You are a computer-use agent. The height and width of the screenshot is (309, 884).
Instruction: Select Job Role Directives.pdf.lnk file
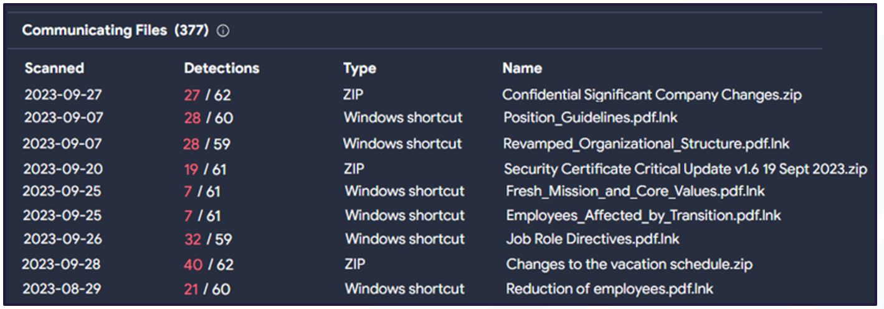pos(592,239)
